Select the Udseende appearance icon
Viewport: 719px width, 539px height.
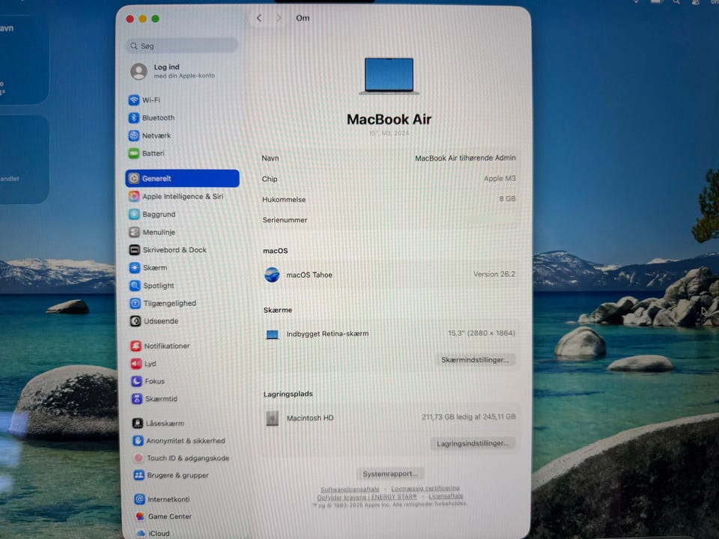(136, 321)
